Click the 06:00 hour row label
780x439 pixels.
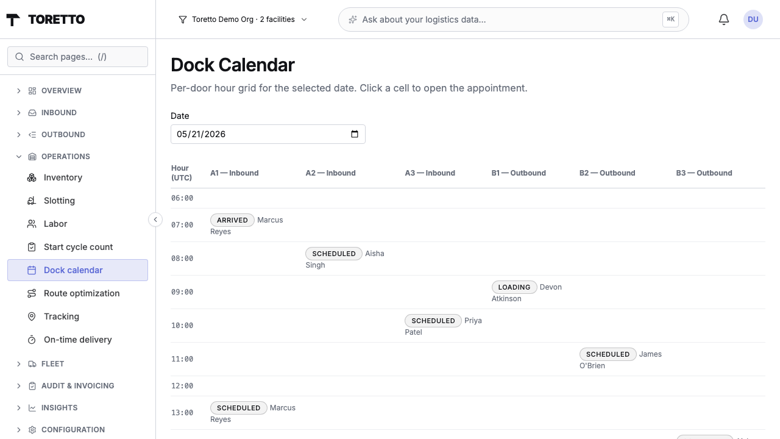tap(182, 198)
